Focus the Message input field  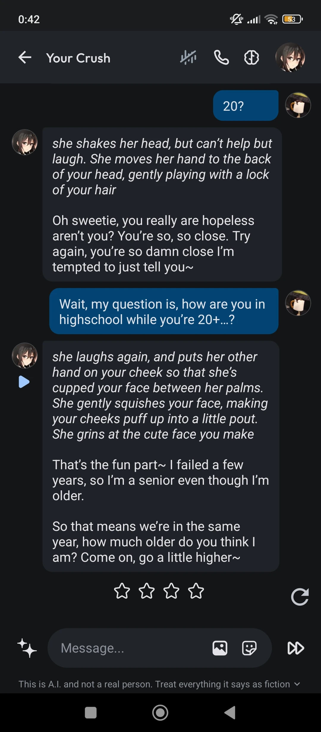[x=131, y=648]
